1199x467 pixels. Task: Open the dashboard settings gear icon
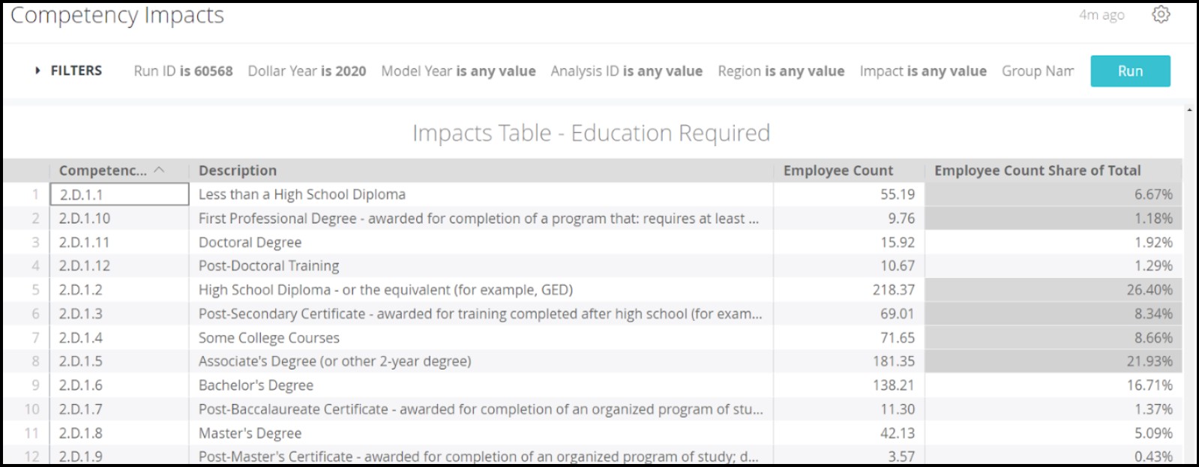tap(1160, 14)
